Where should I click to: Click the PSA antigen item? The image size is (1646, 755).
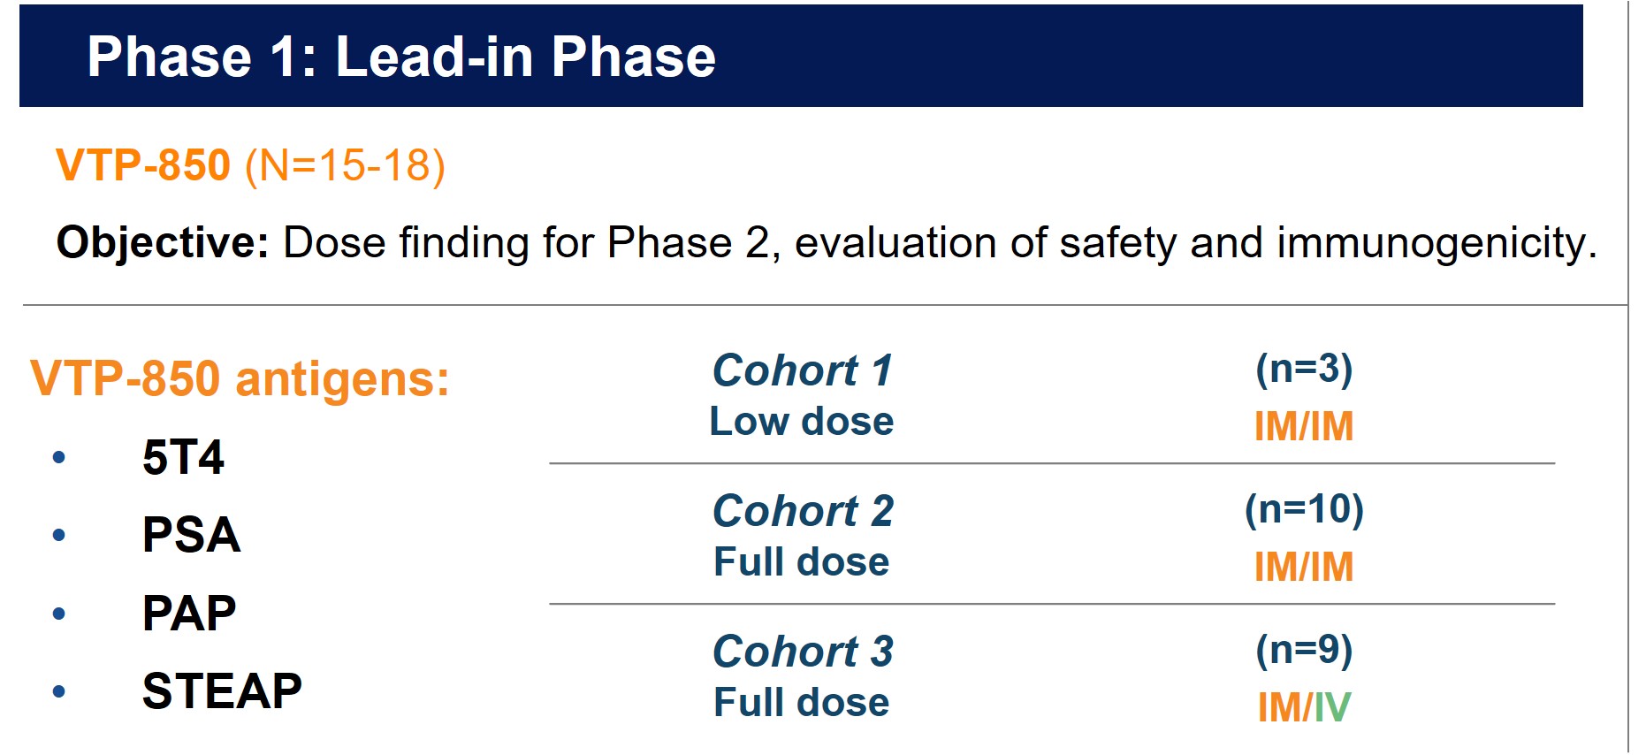point(191,535)
